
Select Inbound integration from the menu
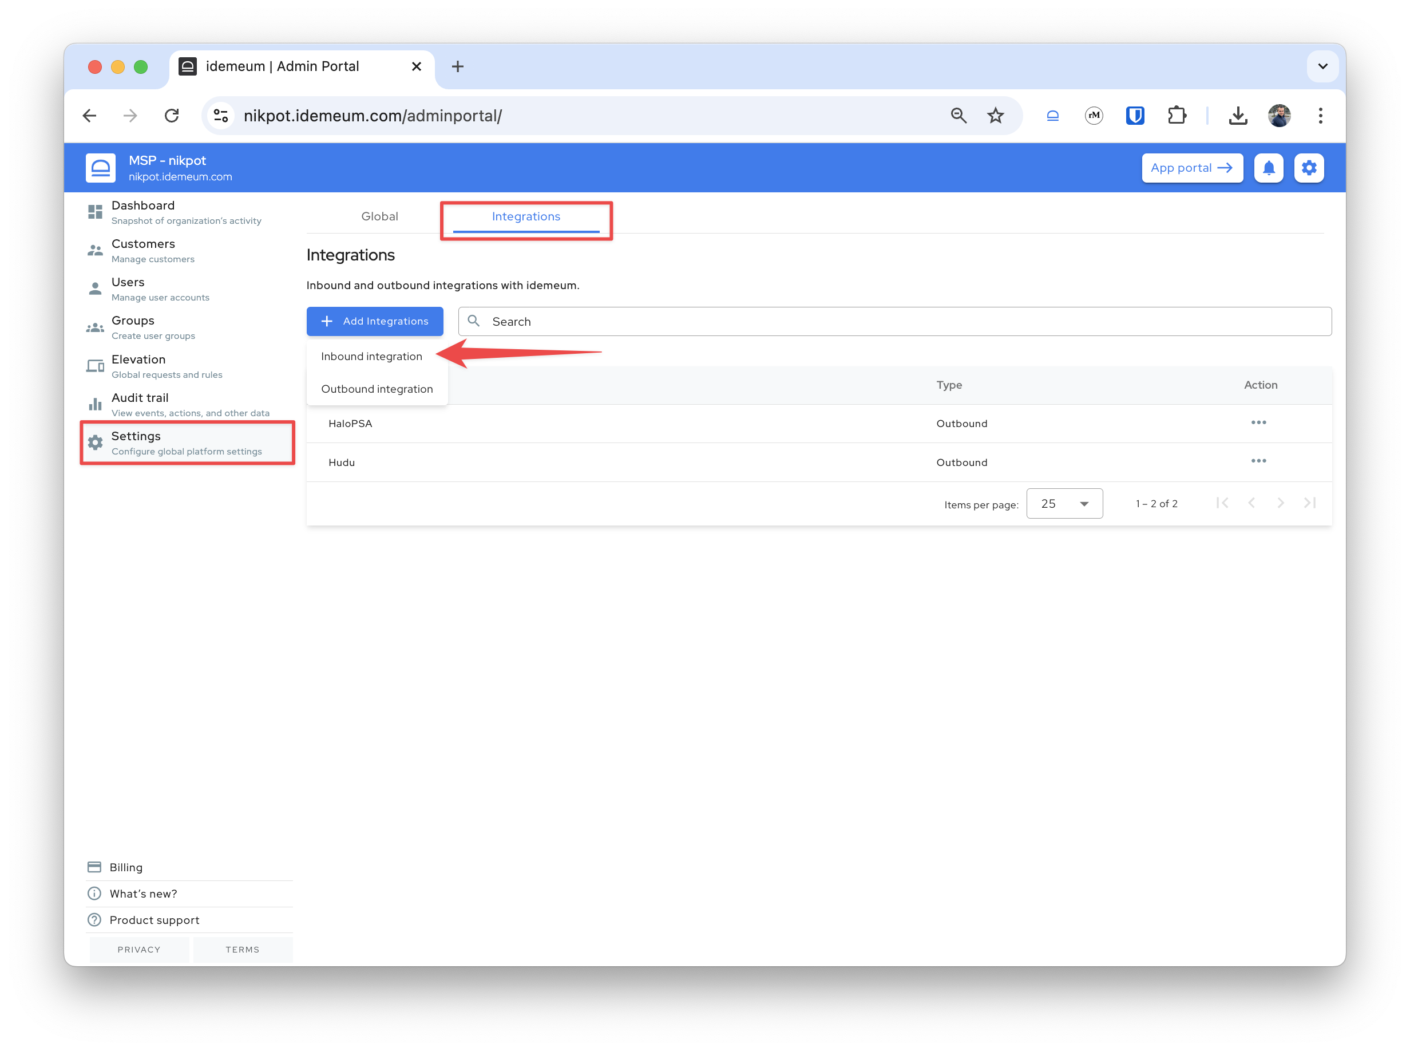click(x=371, y=356)
